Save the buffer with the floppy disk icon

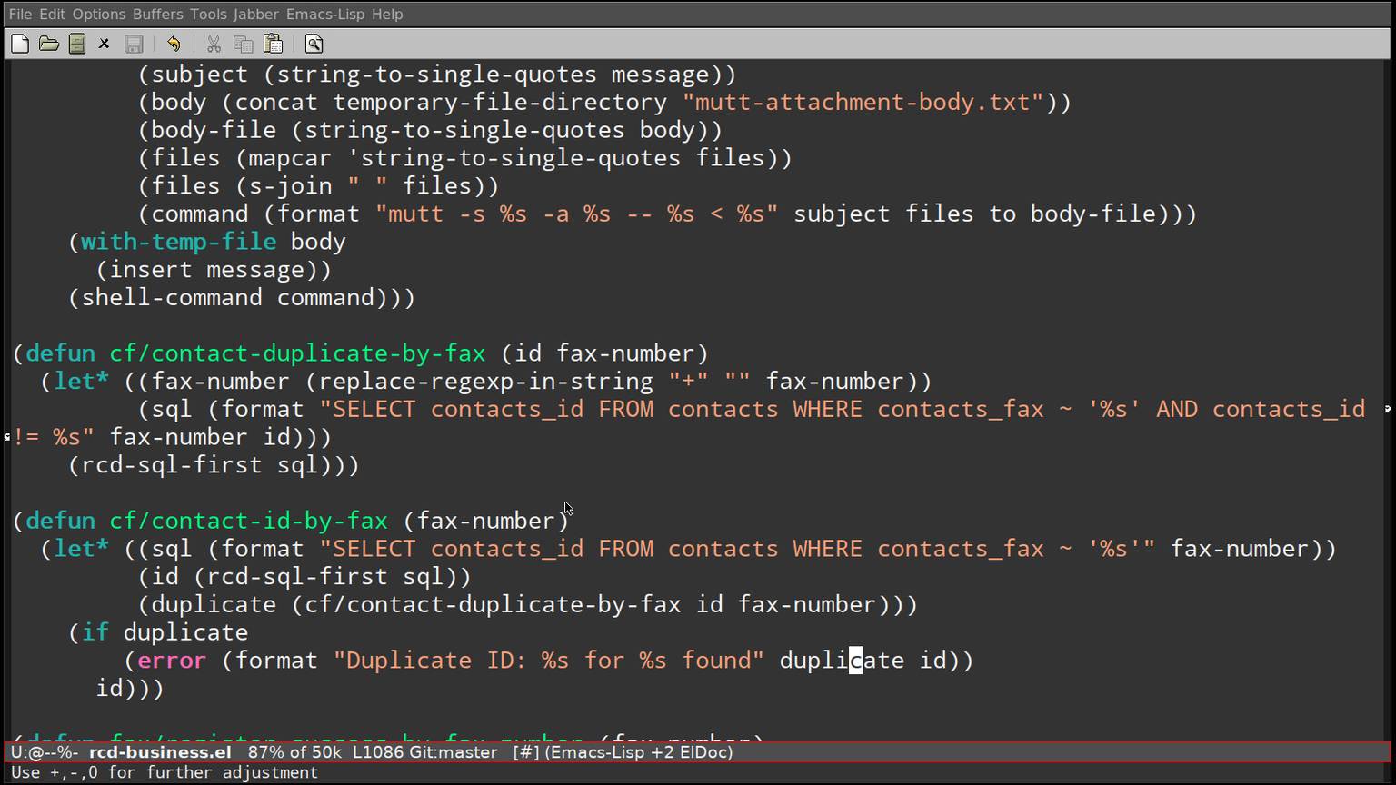[134, 44]
